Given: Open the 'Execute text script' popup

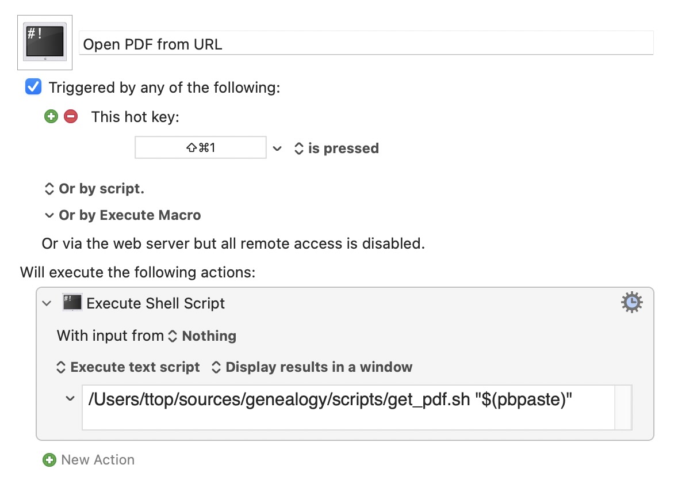Looking at the screenshot, I should point(128,367).
